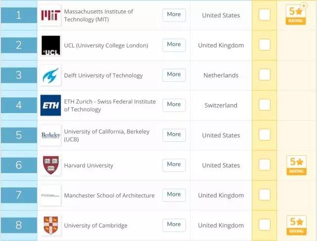
Task: Expand More for UCL
Action: click(x=174, y=45)
